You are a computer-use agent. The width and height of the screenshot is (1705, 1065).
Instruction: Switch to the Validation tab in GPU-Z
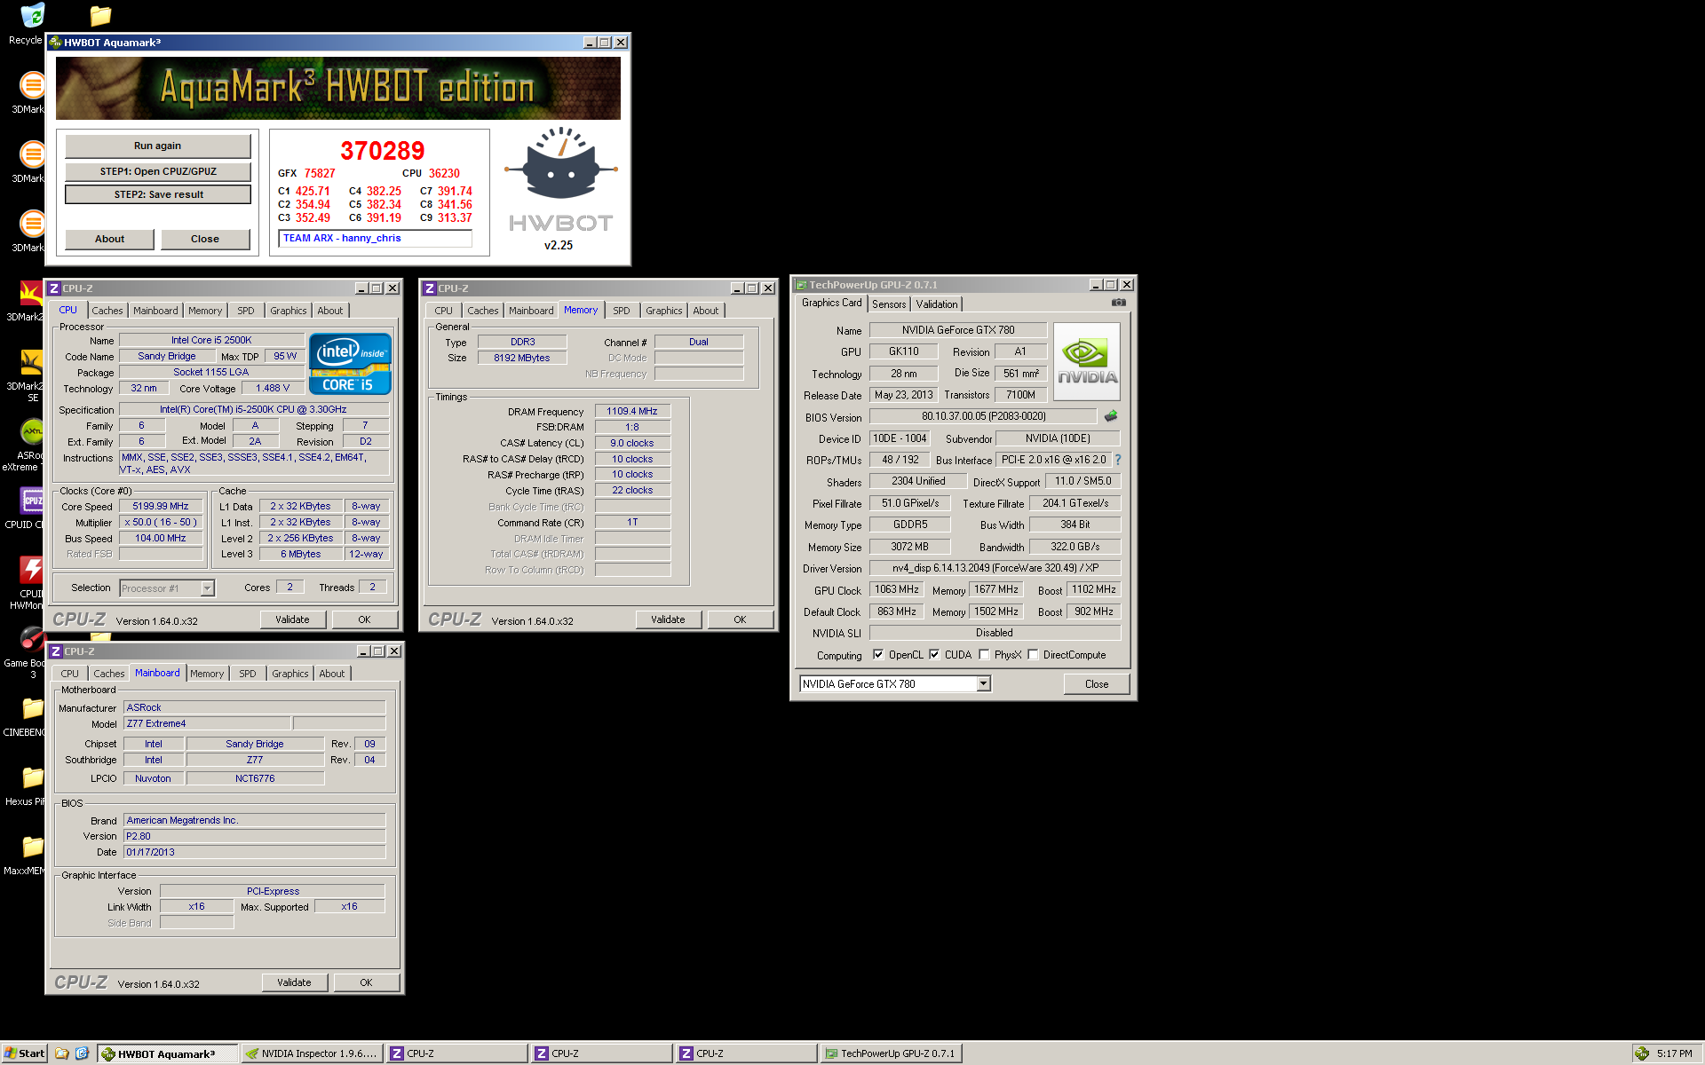click(937, 304)
